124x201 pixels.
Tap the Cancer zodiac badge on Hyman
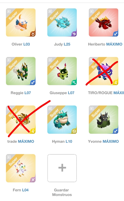click(x=74, y=131)
